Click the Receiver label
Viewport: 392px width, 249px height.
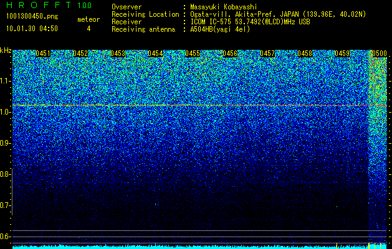tap(127, 22)
